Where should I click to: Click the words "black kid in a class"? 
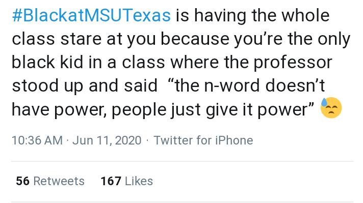point(88,63)
